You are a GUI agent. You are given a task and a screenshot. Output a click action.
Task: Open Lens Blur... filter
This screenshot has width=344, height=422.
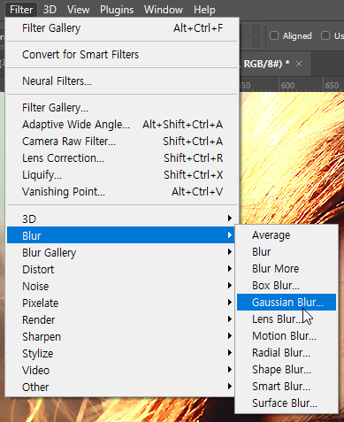(x=287, y=319)
